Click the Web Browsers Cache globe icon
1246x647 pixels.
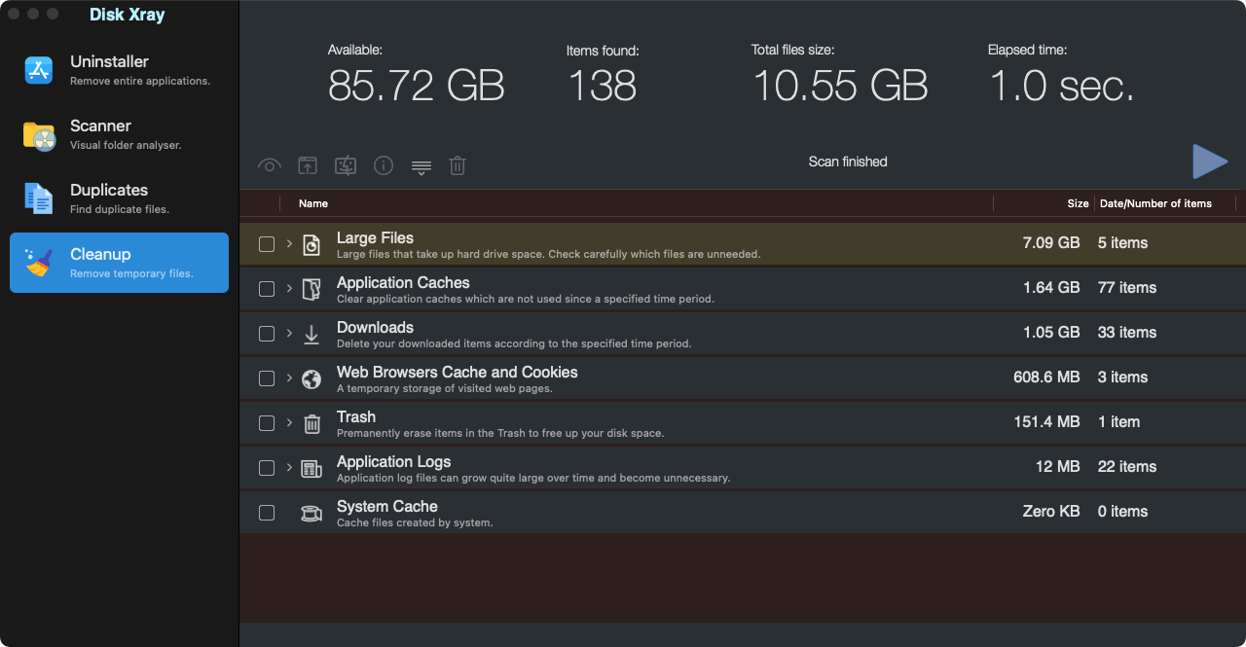tap(311, 377)
